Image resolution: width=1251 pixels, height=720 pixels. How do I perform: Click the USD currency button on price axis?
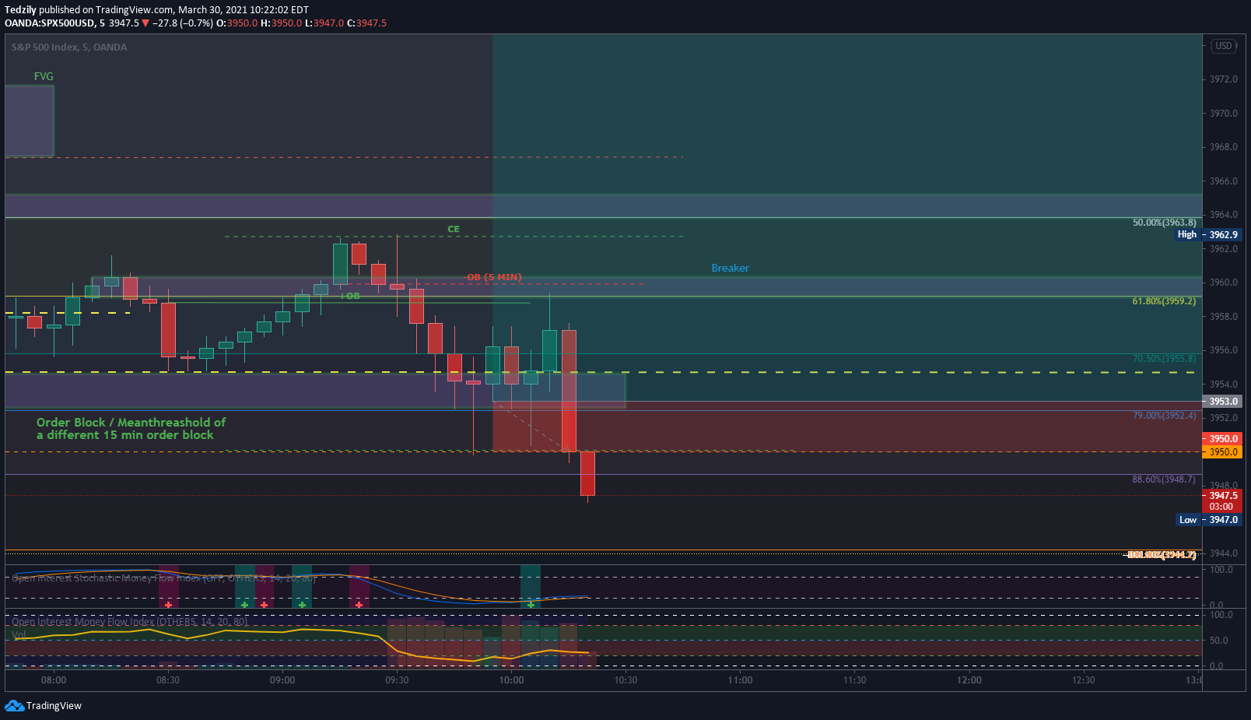[x=1224, y=46]
